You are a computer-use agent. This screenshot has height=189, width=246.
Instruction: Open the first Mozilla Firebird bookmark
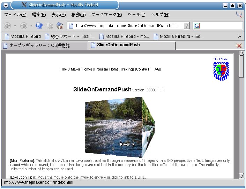23,36
